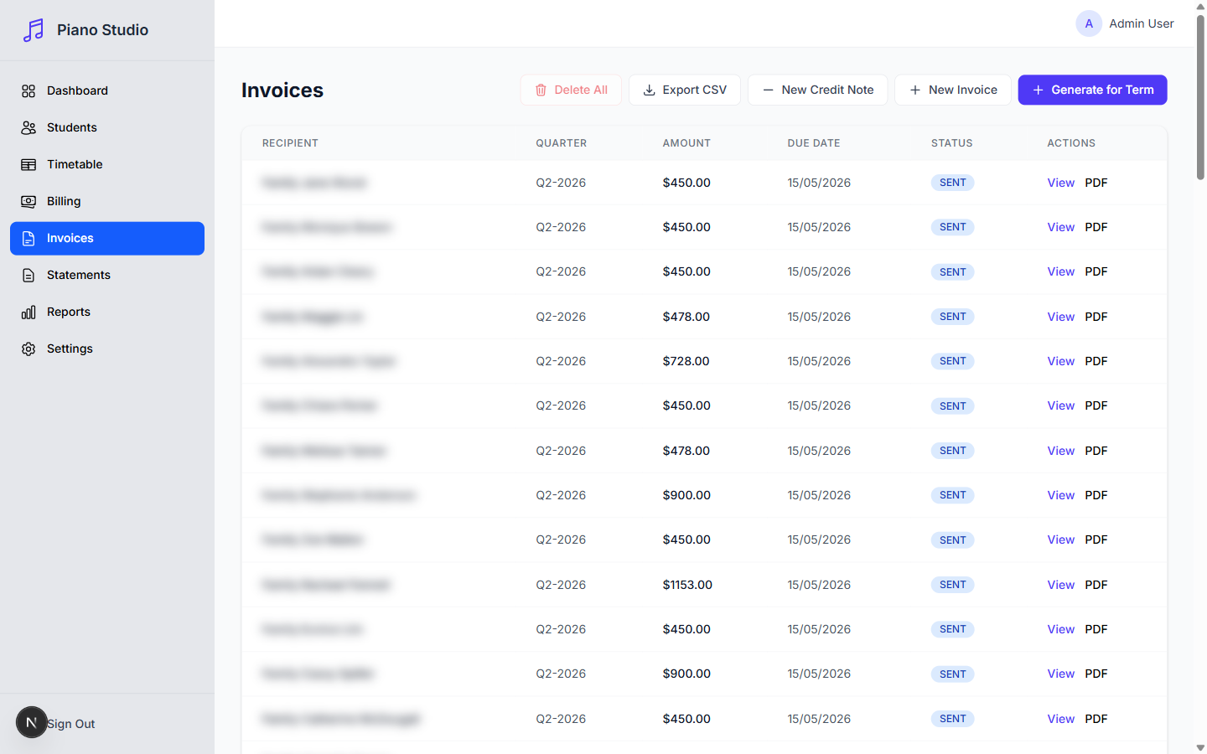This screenshot has height=754, width=1207.
Task: Click the $728.00 amount cell
Action: pyautogui.click(x=686, y=361)
